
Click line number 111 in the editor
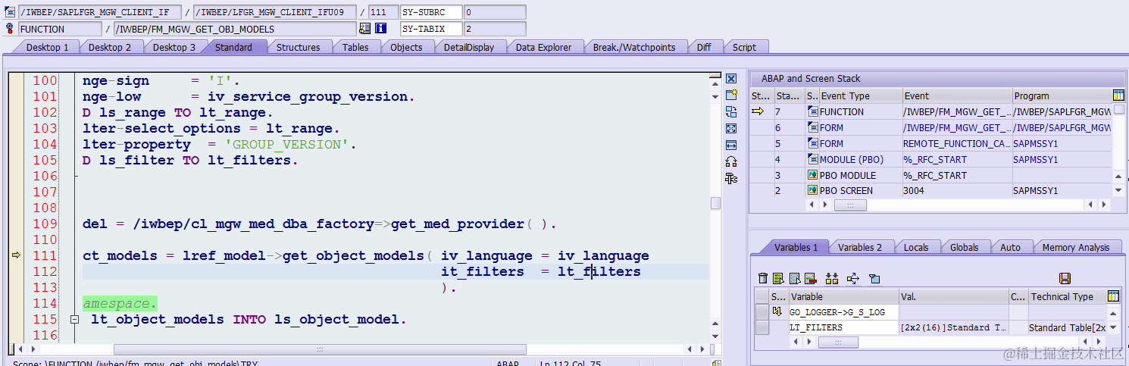(45, 256)
